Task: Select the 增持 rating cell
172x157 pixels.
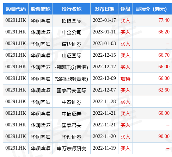Action: [125, 78]
